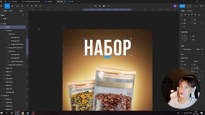Open Windows search on taskbar
Screen dimensions: 205x115
coord(6,113)
